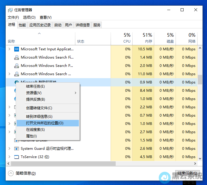Click the vertical scrollbar thumb
Image resolution: width=207 pixels, height=185 pixels.
coord(200,80)
